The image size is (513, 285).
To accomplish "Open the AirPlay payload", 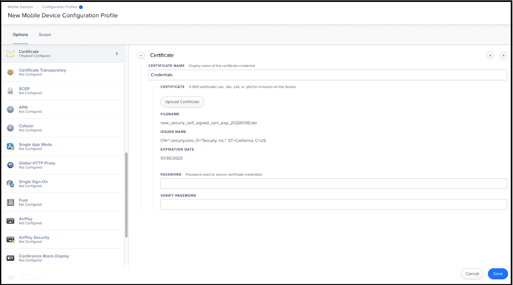I will tap(63, 221).
